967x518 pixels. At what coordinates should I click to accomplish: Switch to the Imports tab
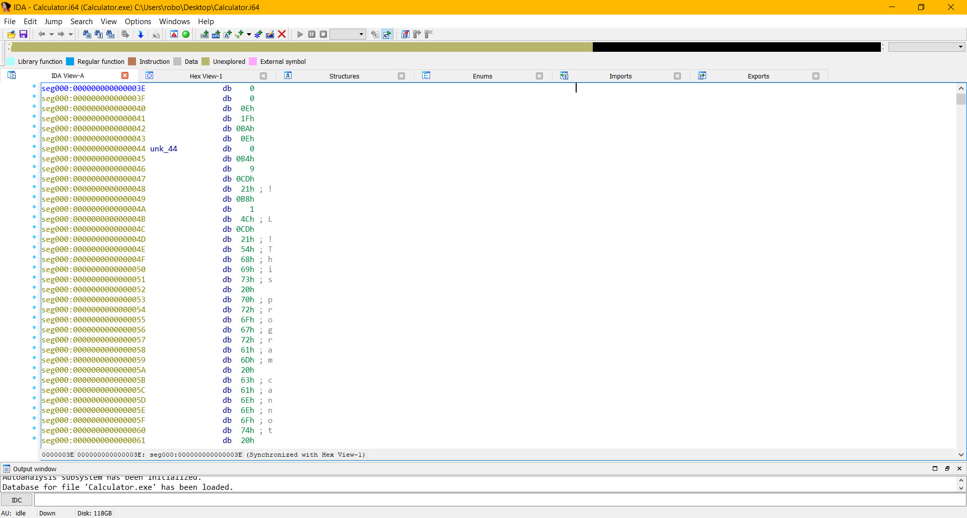click(620, 76)
